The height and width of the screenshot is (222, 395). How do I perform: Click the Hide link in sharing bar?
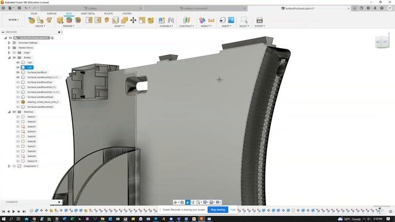[233, 210]
